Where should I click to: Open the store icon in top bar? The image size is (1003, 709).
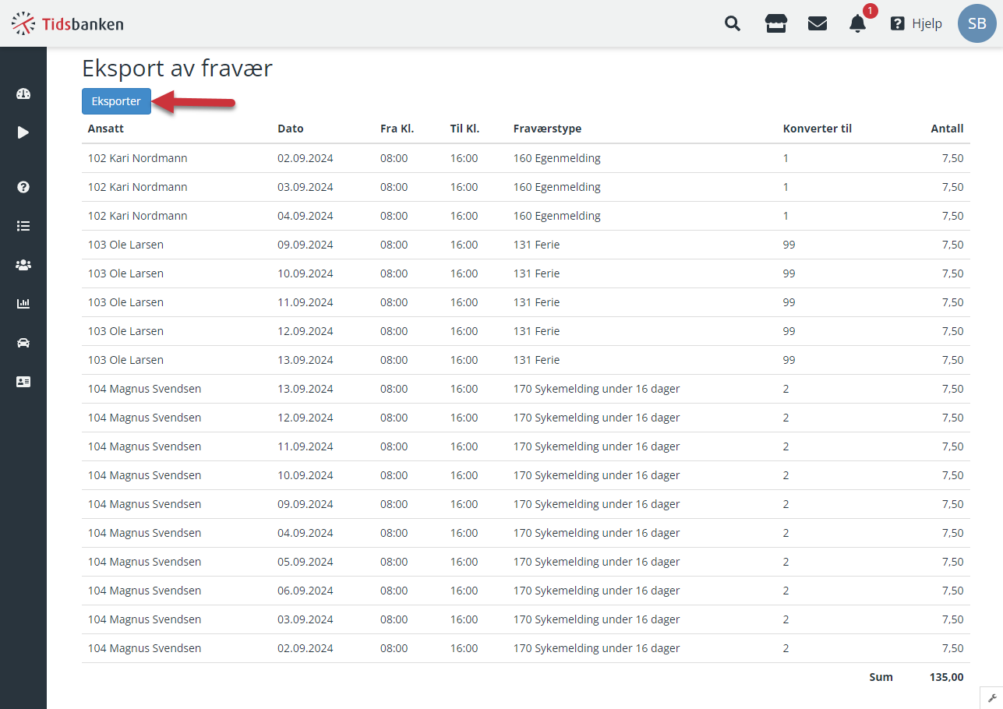[x=775, y=23]
